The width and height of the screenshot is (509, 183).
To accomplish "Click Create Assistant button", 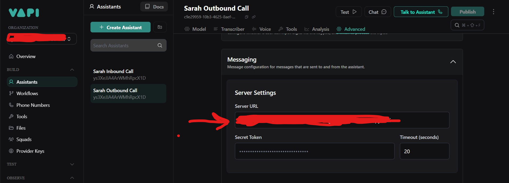I will coord(121,27).
